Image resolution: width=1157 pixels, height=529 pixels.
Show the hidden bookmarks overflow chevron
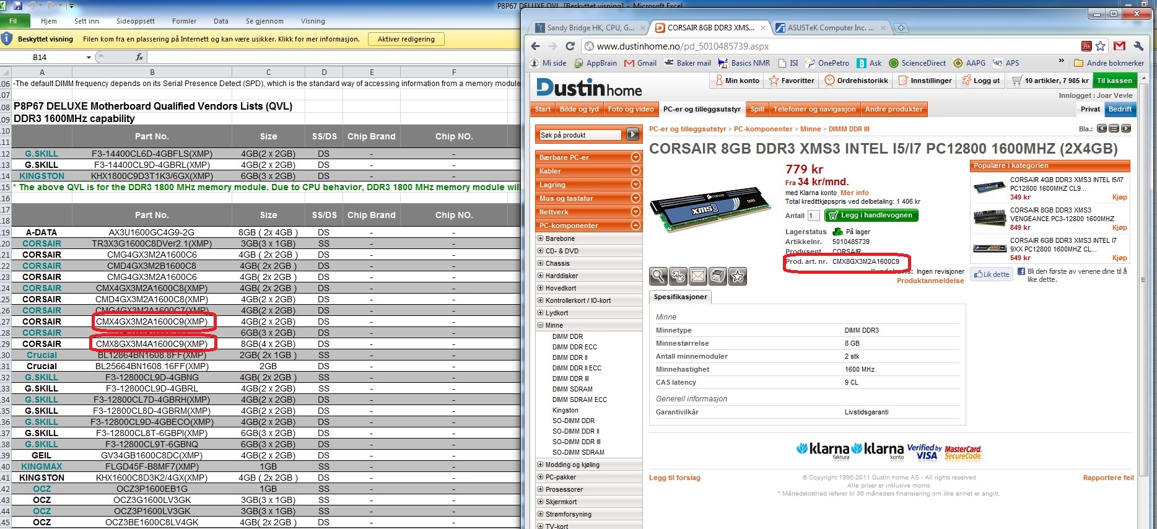click(1061, 61)
